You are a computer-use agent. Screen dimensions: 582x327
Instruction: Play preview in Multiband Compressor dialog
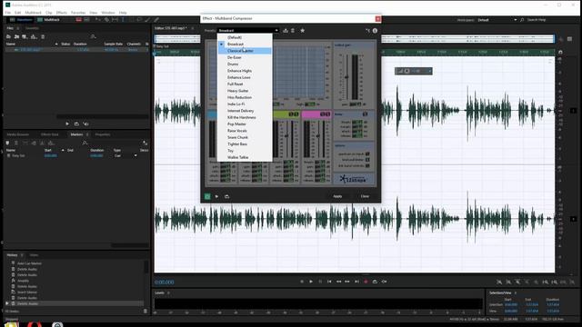coord(216,196)
